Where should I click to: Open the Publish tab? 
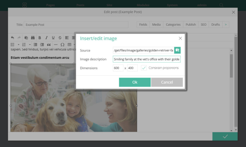click(191, 24)
